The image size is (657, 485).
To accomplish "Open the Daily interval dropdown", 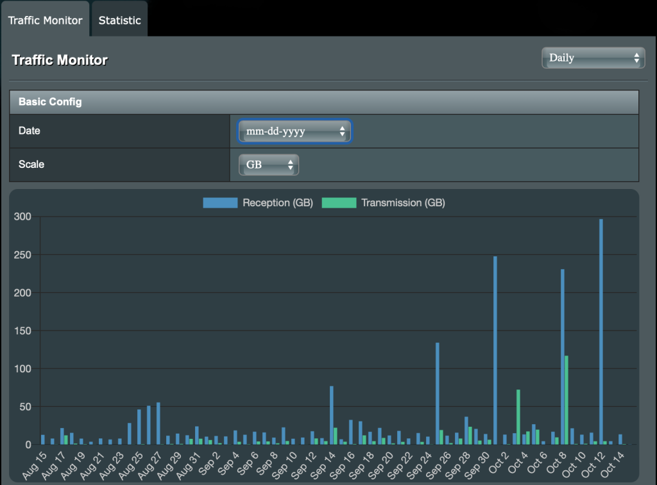I will click(593, 58).
